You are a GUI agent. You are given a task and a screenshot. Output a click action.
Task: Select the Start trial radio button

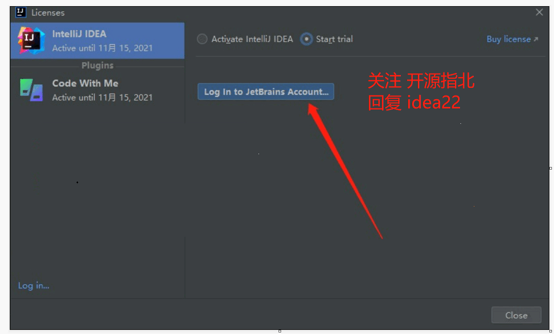[306, 39]
